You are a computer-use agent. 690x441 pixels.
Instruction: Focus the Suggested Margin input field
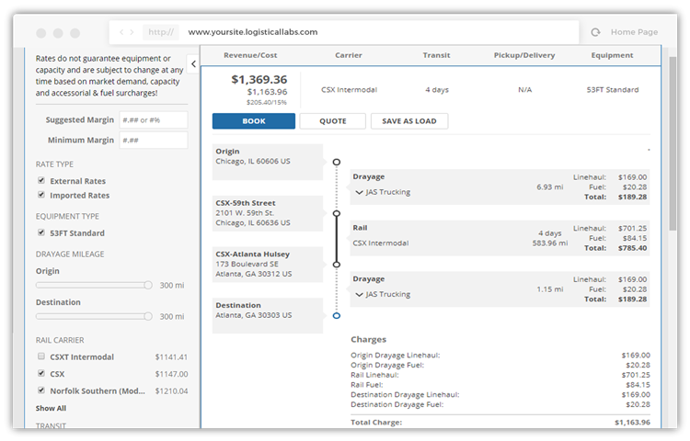point(154,120)
